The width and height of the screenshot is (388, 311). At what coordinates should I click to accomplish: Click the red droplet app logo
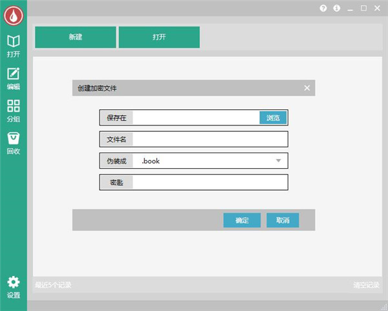click(14, 16)
